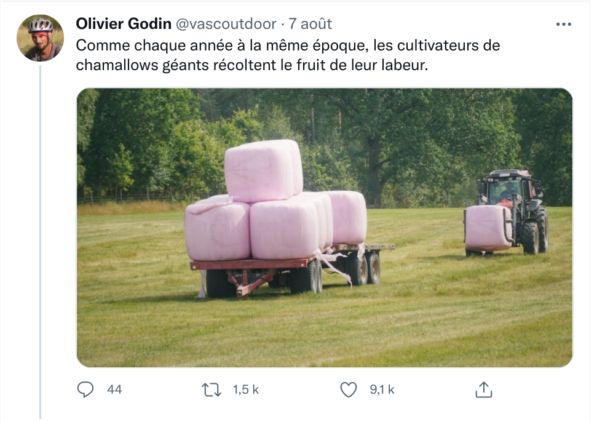Click the vertical thread line under the avatar
This screenshot has width=605, height=422.
point(40,242)
